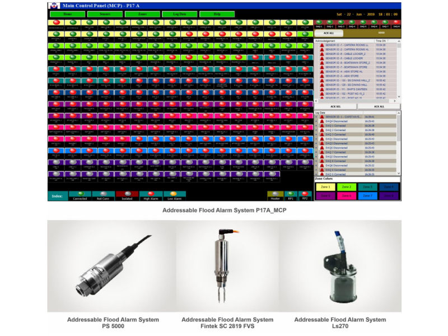Click Acknowledgement list scroll-down arrow
Viewport: 448px width, 336px height.
click(x=399, y=97)
